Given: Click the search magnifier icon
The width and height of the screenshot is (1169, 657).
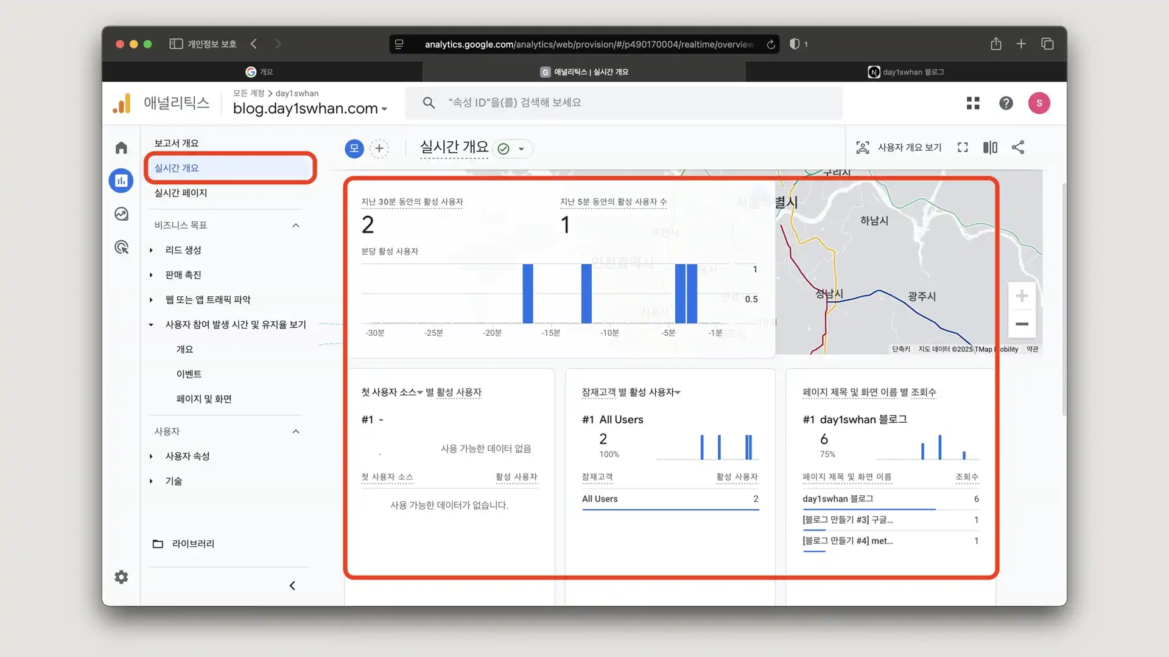Looking at the screenshot, I should coord(429,103).
